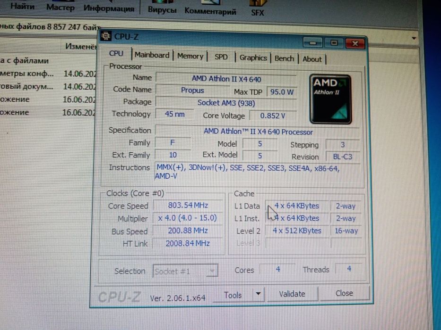Expand the Tools dropdown arrow
The image size is (441, 330).
pyautogui.click(x=258, y=294)
